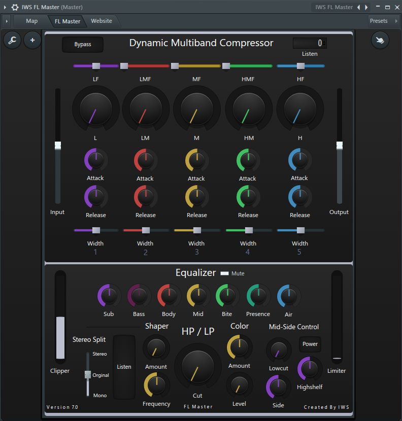
Task: Click the band 3 Width slider
Action: (197, 230)
